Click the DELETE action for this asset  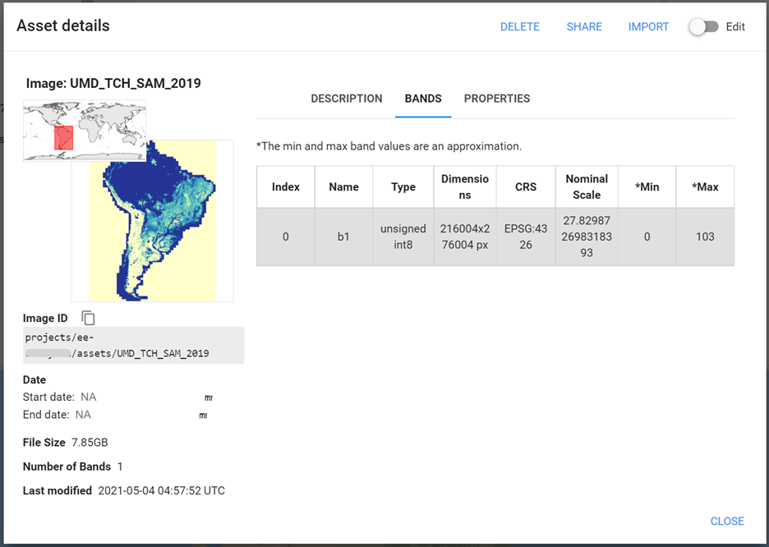519,26
